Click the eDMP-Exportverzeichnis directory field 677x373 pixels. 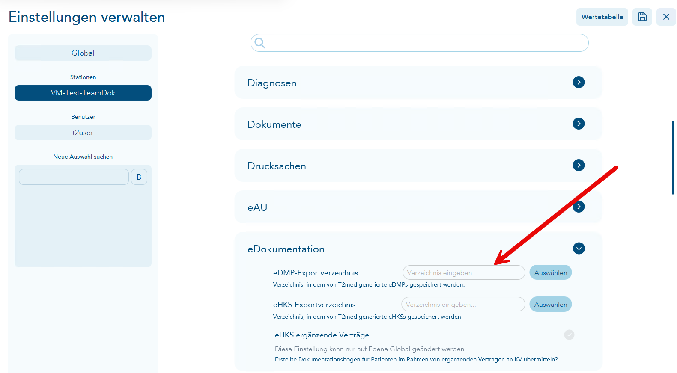[464, 272]
